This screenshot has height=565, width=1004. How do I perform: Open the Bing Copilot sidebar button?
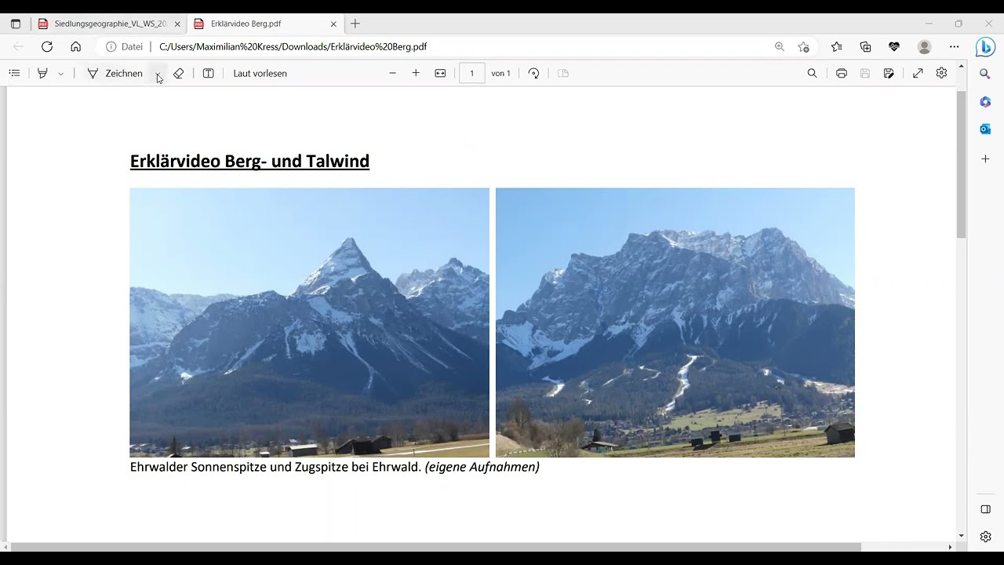point(985,47)
